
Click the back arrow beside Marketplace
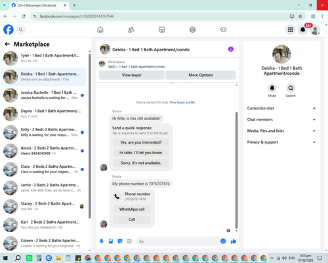(x=7, y=44)
